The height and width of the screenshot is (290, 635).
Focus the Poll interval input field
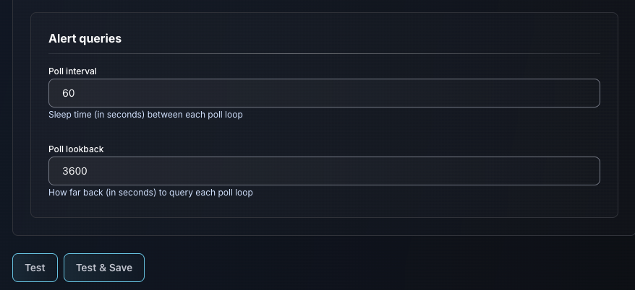click(x=324, y=93)
